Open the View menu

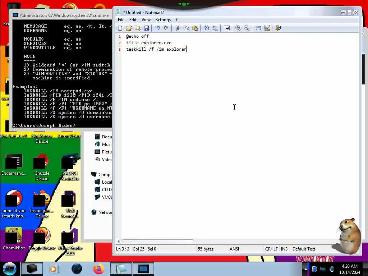(x=146, y=20)
